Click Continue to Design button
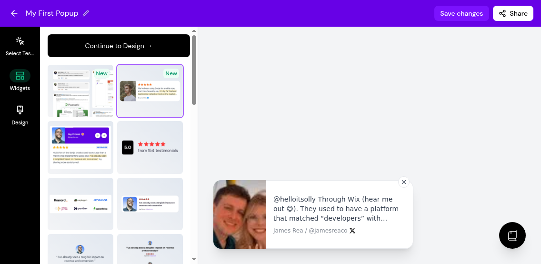This screenshot has width=541, height=264. tap(119, 46)
